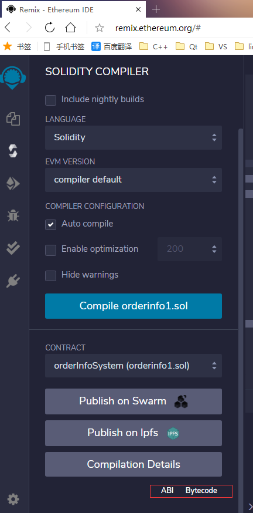The image size is (253, 513).
Task: Open the File explorers sidebar icon
Action: pyautogui.click(x=13, y=119)
